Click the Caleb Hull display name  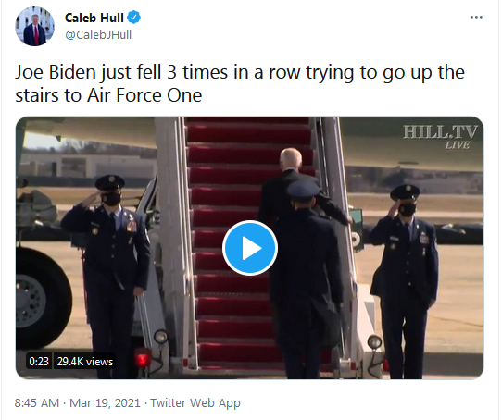click(x=94, y=18)
